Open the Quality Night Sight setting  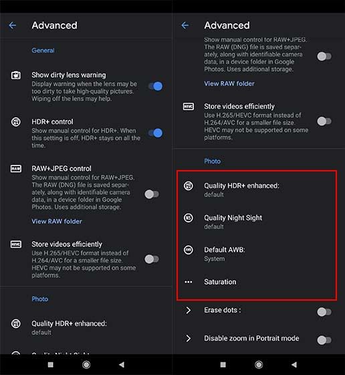pos(257,222)
